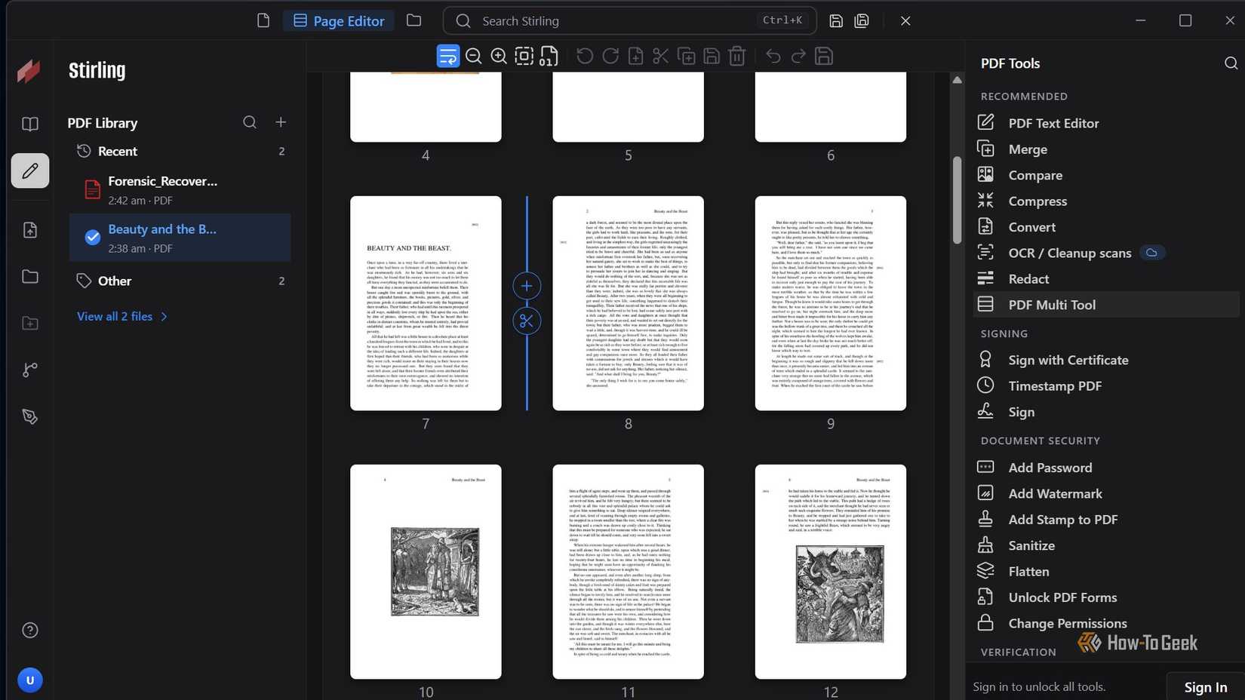
Task: Open the file upload icon in left sidebar
Action: point(30,230)
